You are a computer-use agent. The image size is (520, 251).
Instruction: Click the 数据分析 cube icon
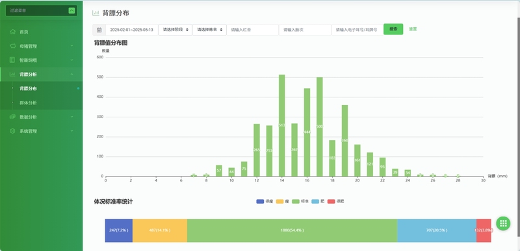12,117
